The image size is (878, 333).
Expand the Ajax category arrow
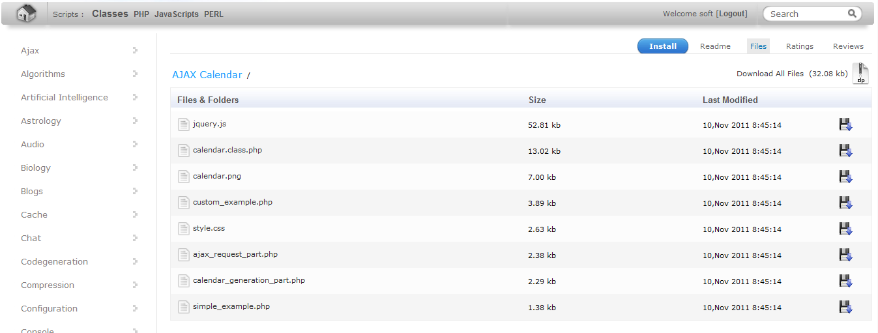tap(135, 50)
